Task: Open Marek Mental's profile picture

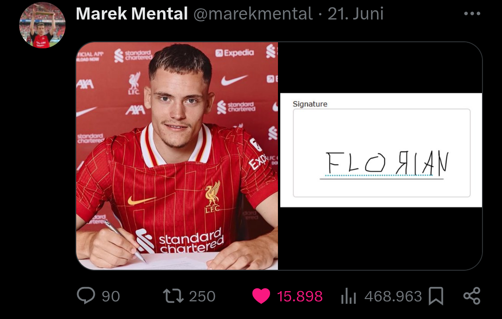Action: [x=42, y=25]
